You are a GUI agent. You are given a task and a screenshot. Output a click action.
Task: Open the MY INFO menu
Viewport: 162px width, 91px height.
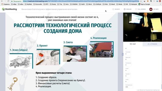(x=156, y=9)
